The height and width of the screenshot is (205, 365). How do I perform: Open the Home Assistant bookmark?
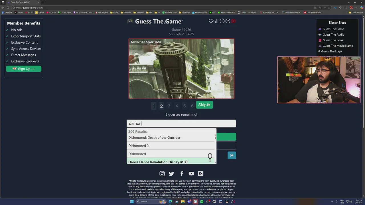click(x=200, y=13)
